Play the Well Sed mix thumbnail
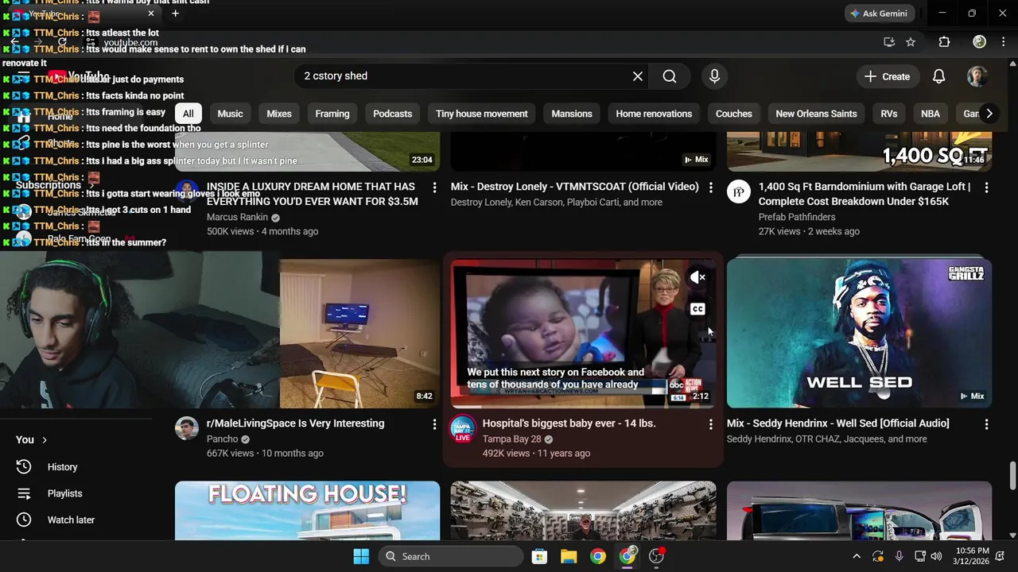This screenshot has height=572, width=1018. 859,334
